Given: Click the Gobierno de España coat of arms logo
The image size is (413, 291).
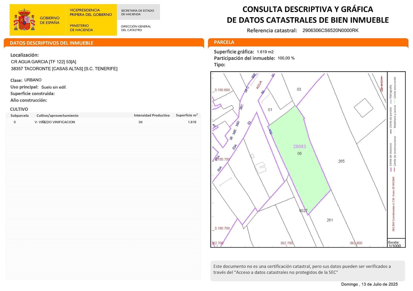Looking at the screenshot, I should [25, 19].
